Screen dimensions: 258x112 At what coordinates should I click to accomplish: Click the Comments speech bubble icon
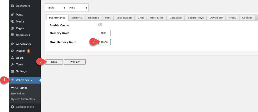coord(12,35)
